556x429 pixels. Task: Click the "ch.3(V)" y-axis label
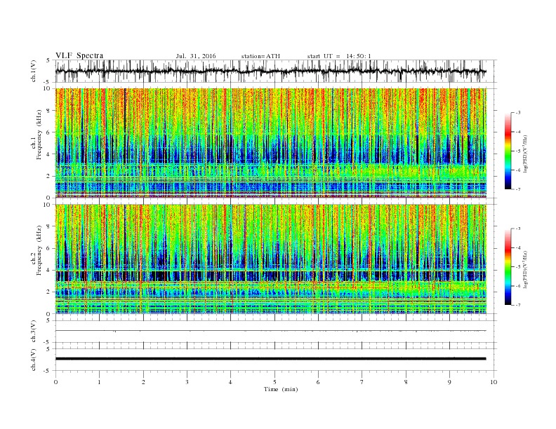click(x=34, y=332)
